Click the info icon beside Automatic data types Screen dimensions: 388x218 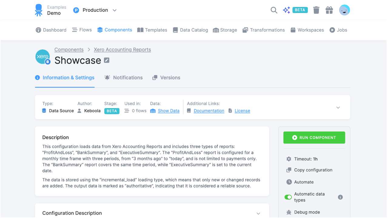340,197
